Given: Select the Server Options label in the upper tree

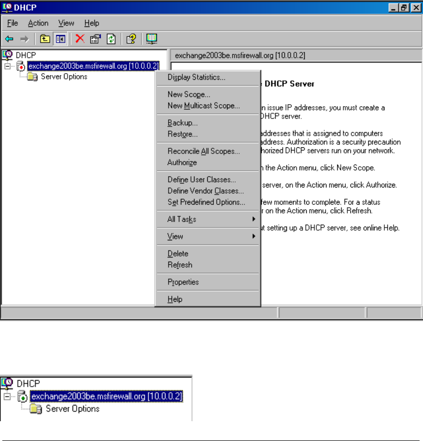Looking at the screenshot, I should pyautogui.click(x=64, y=77).
